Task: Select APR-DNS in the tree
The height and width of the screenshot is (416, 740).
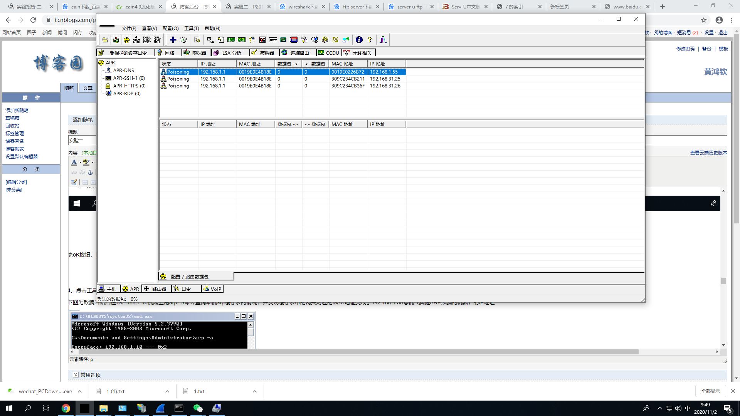Action: coord(123,70)
